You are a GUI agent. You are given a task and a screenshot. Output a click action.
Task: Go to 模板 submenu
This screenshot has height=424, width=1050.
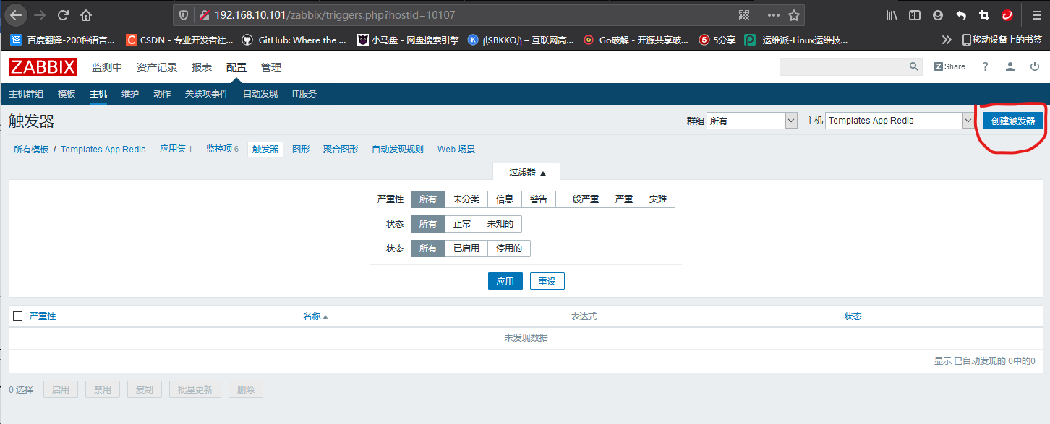[x=67, y=94]
